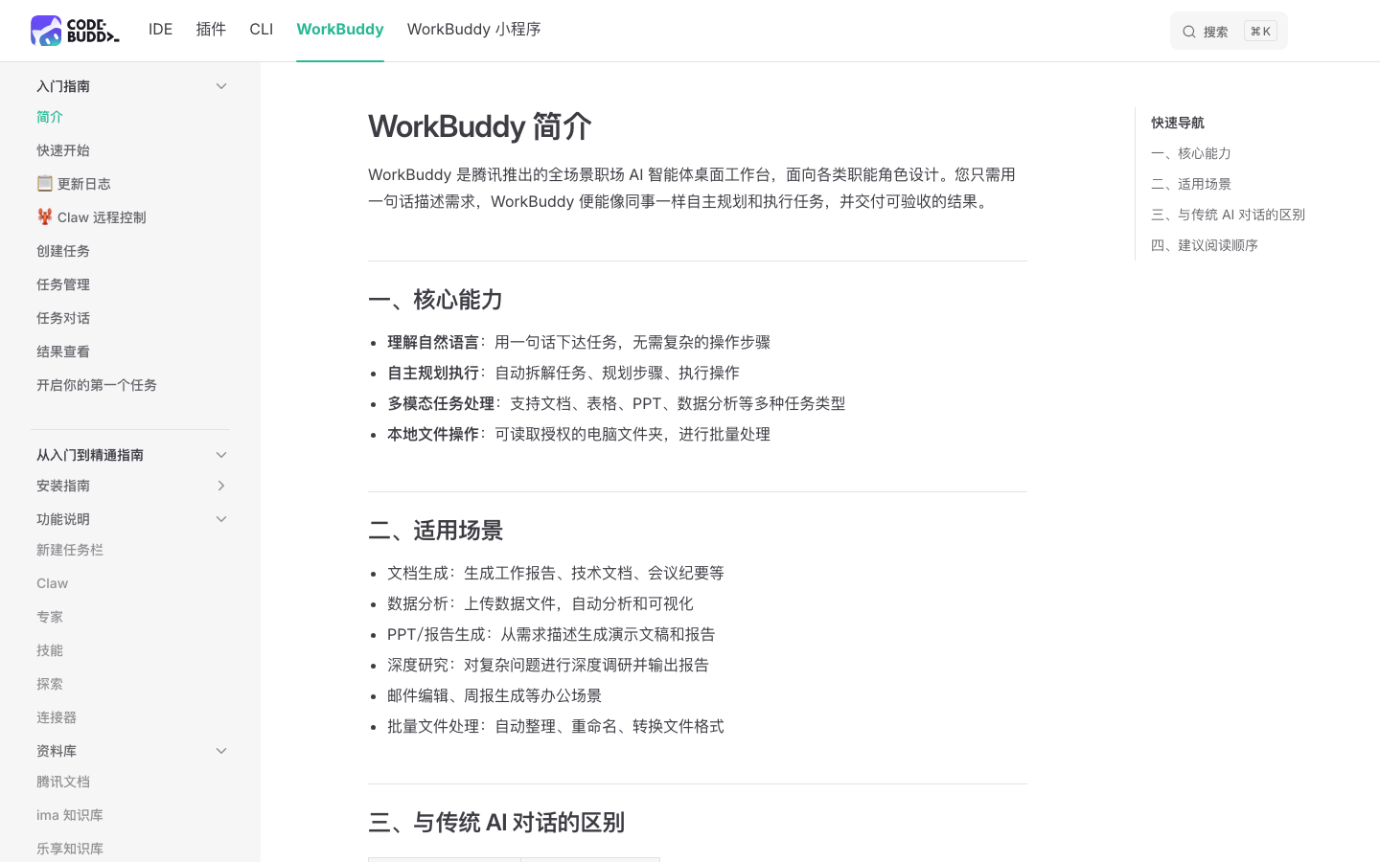Collapse the 资料库 section chevron
Viewport: 1380px width, 862px height.
point(221,751)
